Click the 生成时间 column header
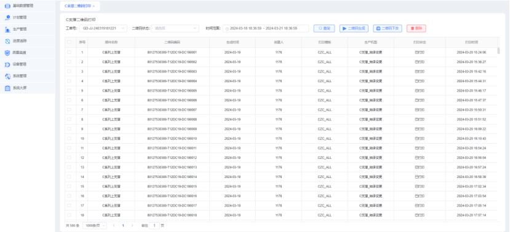Screen dimensions: 510x232 click(233, 42)
